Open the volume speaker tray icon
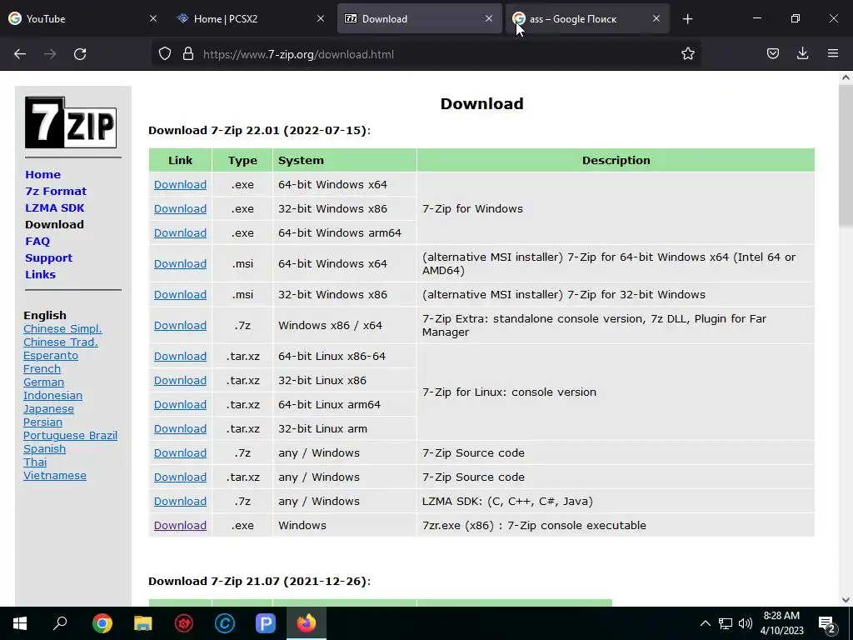The image size is (853, 640). point(746,623)
